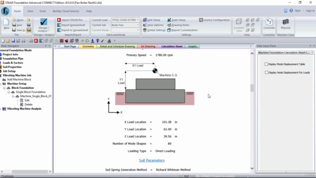Click Delete under Machine_Single_Block_01
Image resolution: width=316 pixels, height=178 pixels.
(x=29, y=104)
